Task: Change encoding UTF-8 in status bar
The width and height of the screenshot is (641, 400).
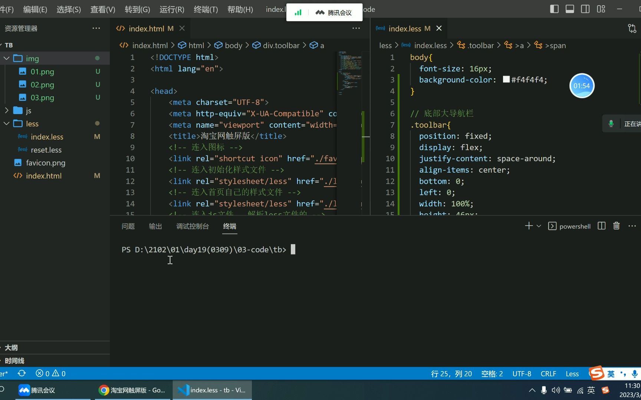Action: (522, 373)
